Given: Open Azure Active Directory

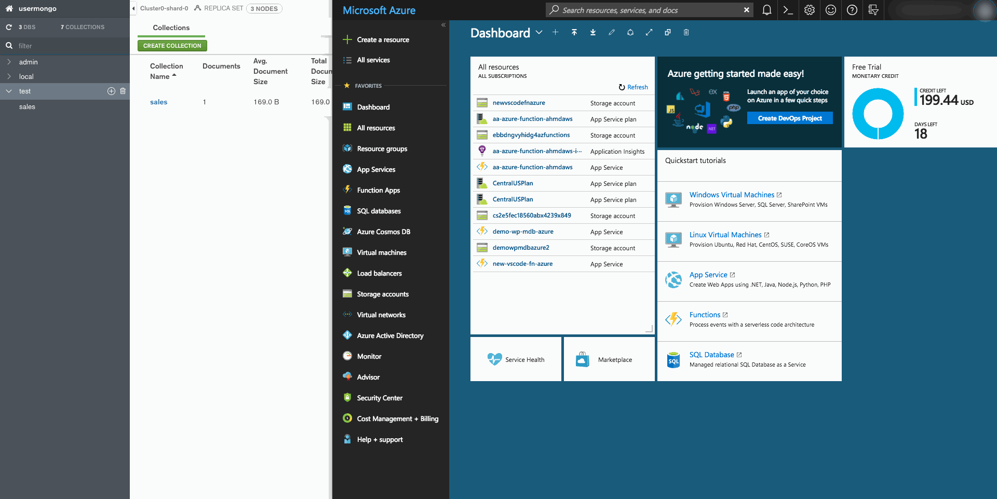Looking at the screenshot, I should (x=390, y=335).
